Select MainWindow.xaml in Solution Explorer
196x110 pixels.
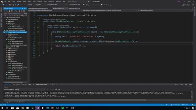tap(15, 78)
